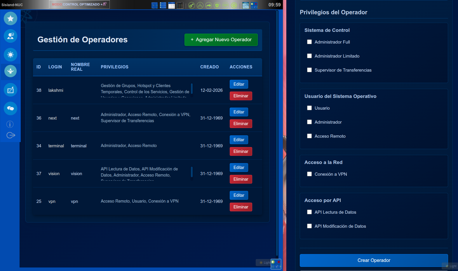Click the privileges scrollbar in vision row
The height and width of the screenshot is (271, 458).
click(x=192, y=172)
